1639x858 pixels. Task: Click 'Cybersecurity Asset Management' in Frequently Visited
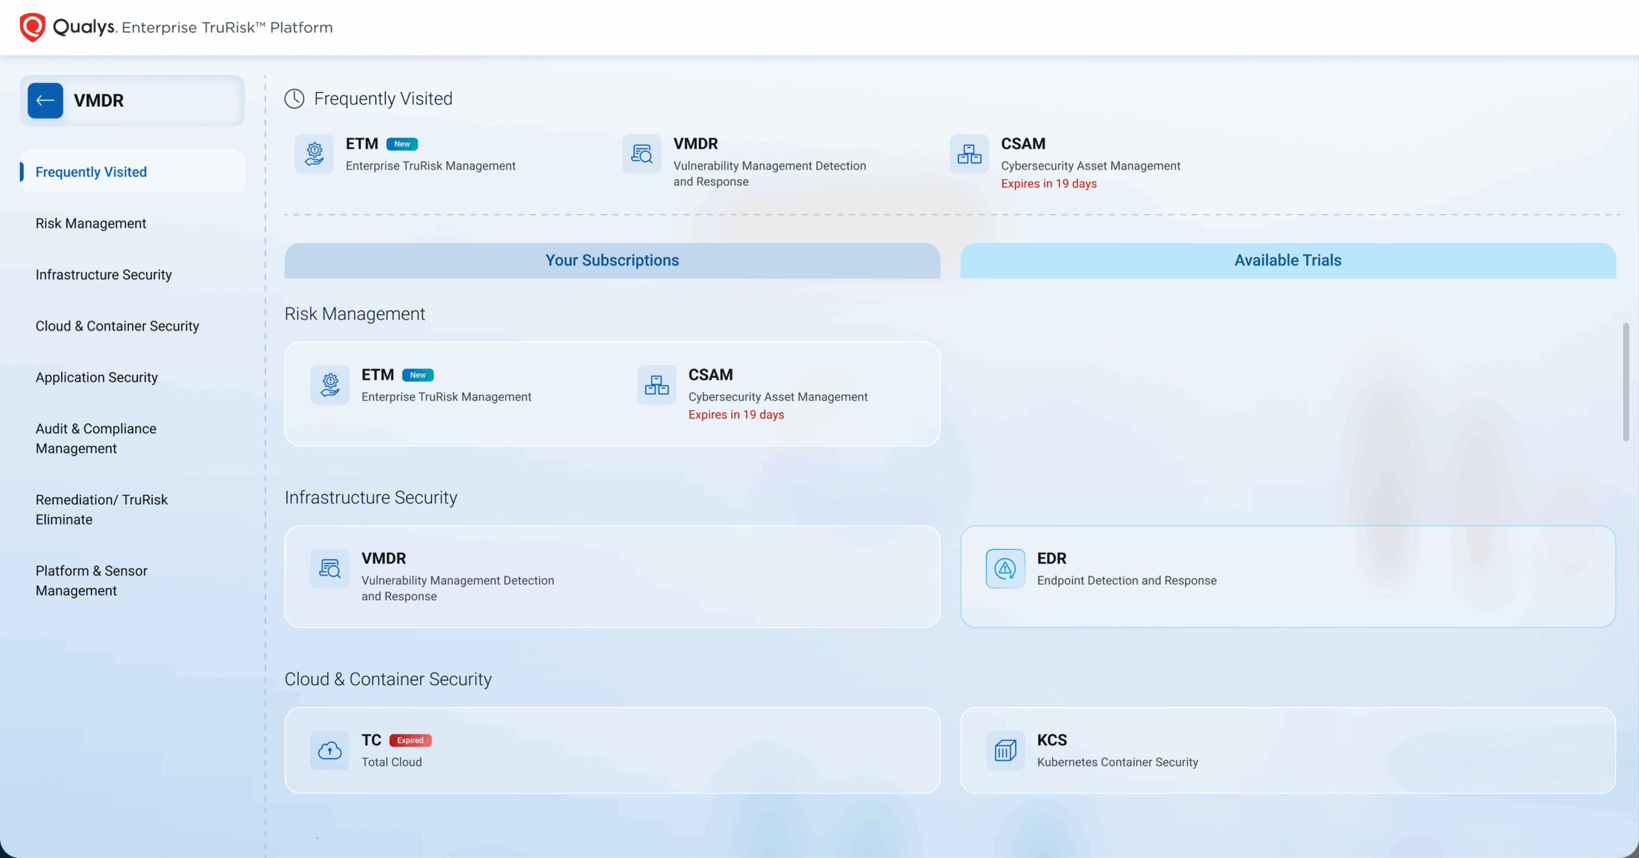point(1090,166)
